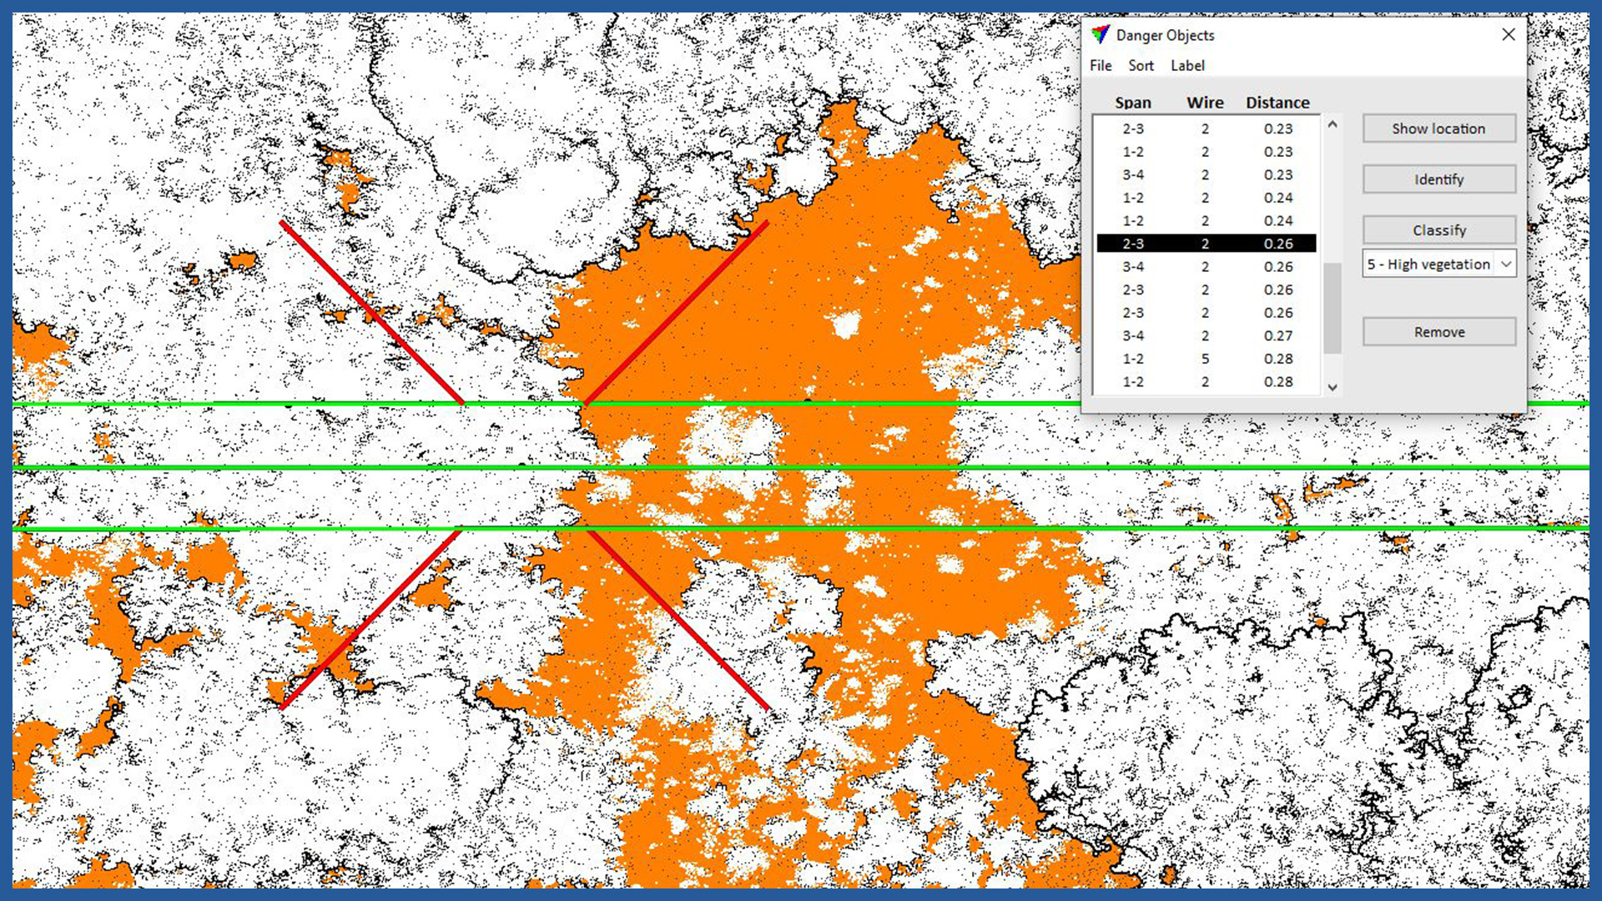Open the Sort menu
This screenshot has height=901, width=1602.
[1141, 65]
